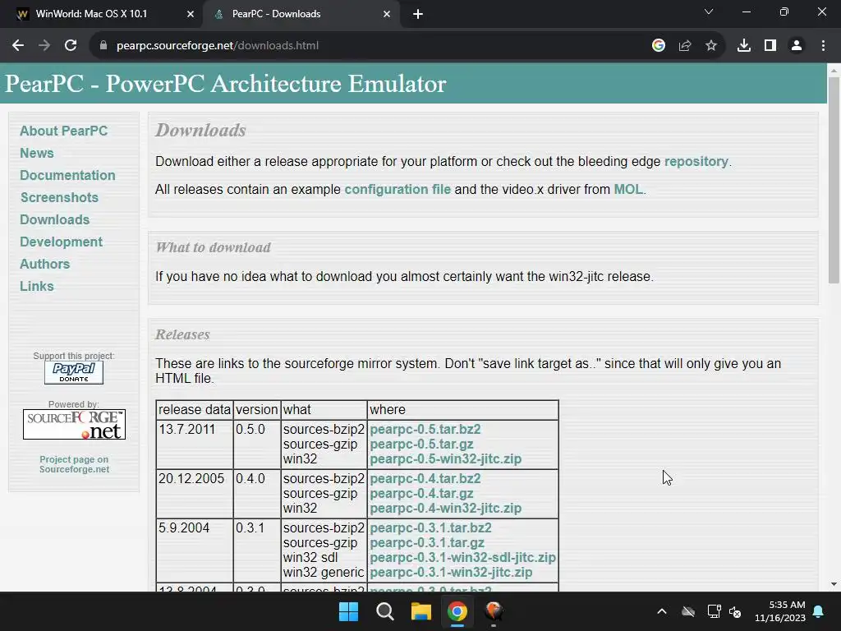This screenshot has width=841, height=631.
Task: Open News in the sidebar
Action: [37, 153]
